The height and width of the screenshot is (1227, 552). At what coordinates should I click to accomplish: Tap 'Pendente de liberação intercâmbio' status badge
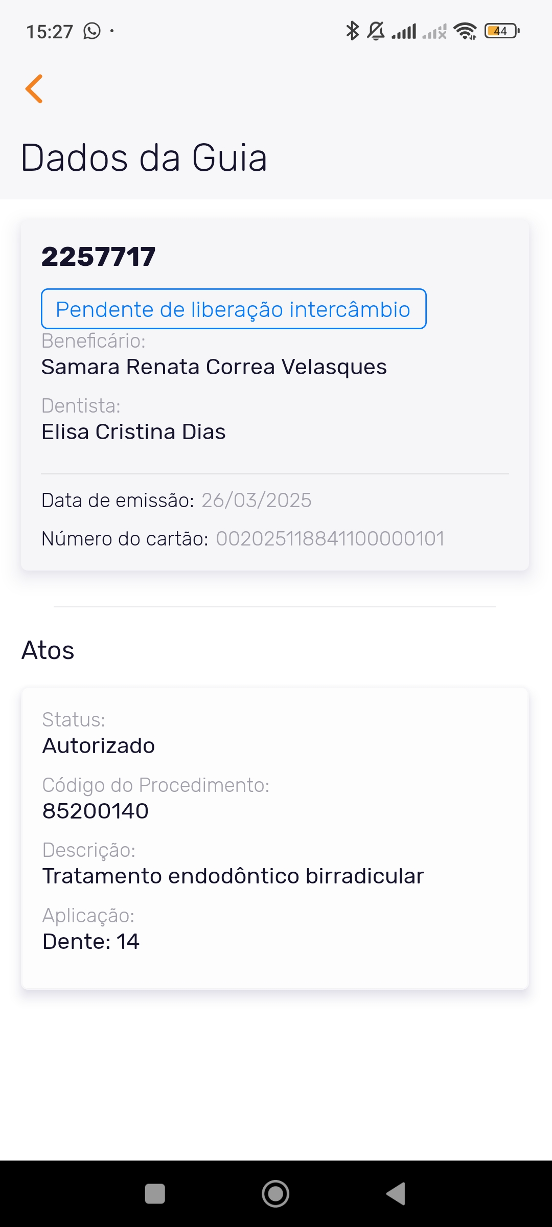(234, 309)
